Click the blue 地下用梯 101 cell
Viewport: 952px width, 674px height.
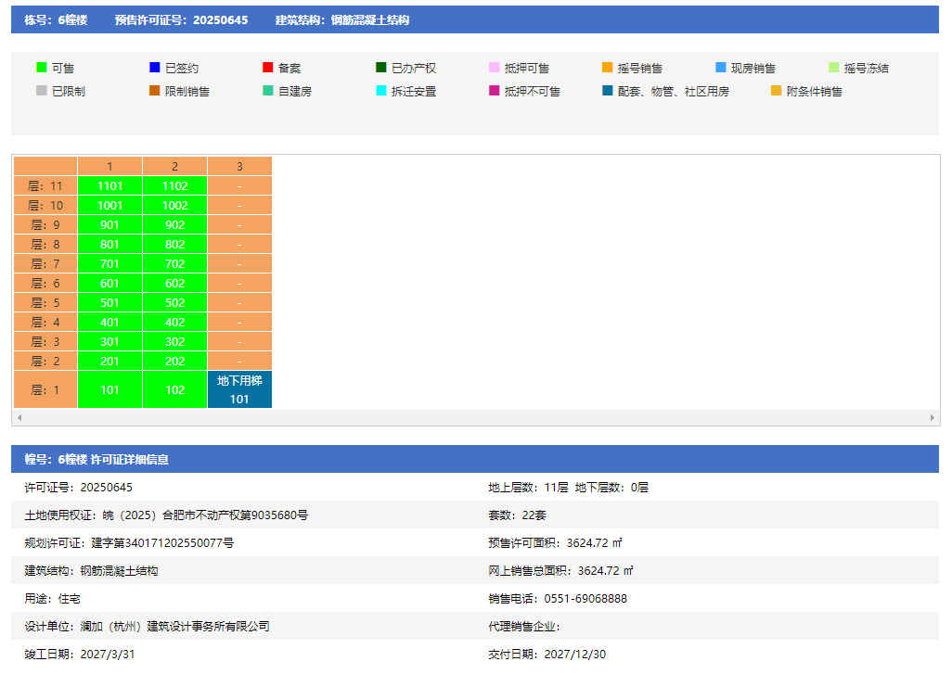tap(239, 389)
